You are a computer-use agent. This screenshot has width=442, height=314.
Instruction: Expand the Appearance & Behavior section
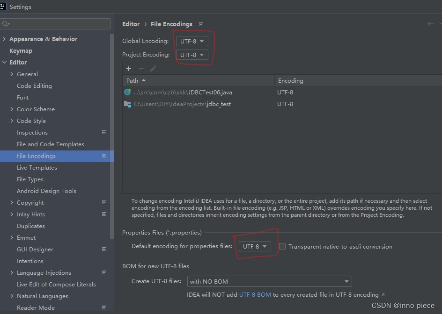[x=4, y=39]
